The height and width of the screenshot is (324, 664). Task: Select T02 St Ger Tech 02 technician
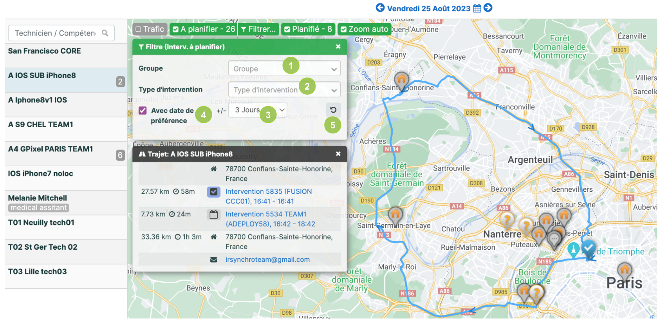(66, 252)
